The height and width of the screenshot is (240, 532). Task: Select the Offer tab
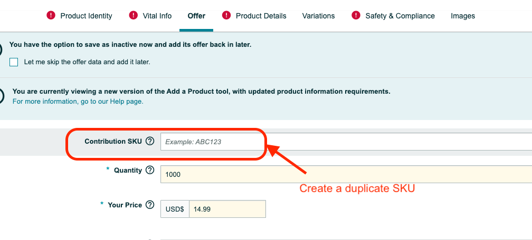click(196, 16)
